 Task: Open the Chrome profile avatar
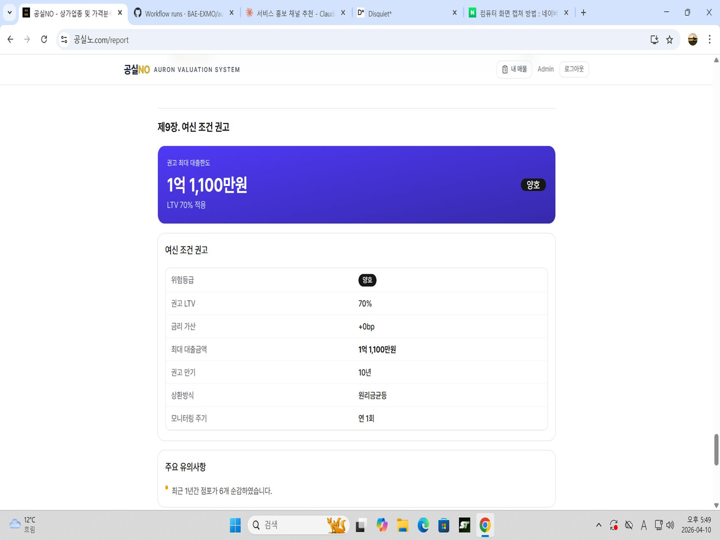pos(692,40)
